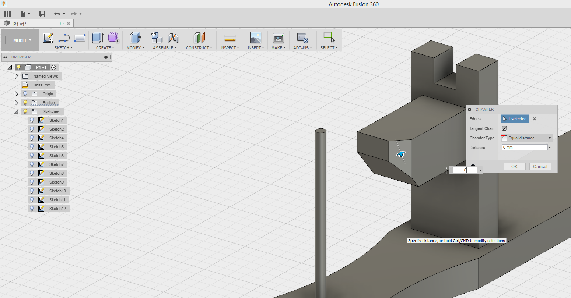571x298 pixels.
Task: Click the chamfer distance arrow manipulator
Action: coord(400,154)
